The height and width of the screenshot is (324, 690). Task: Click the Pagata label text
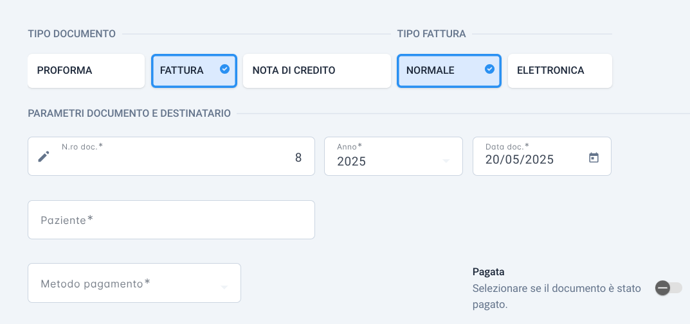point(489,272)
